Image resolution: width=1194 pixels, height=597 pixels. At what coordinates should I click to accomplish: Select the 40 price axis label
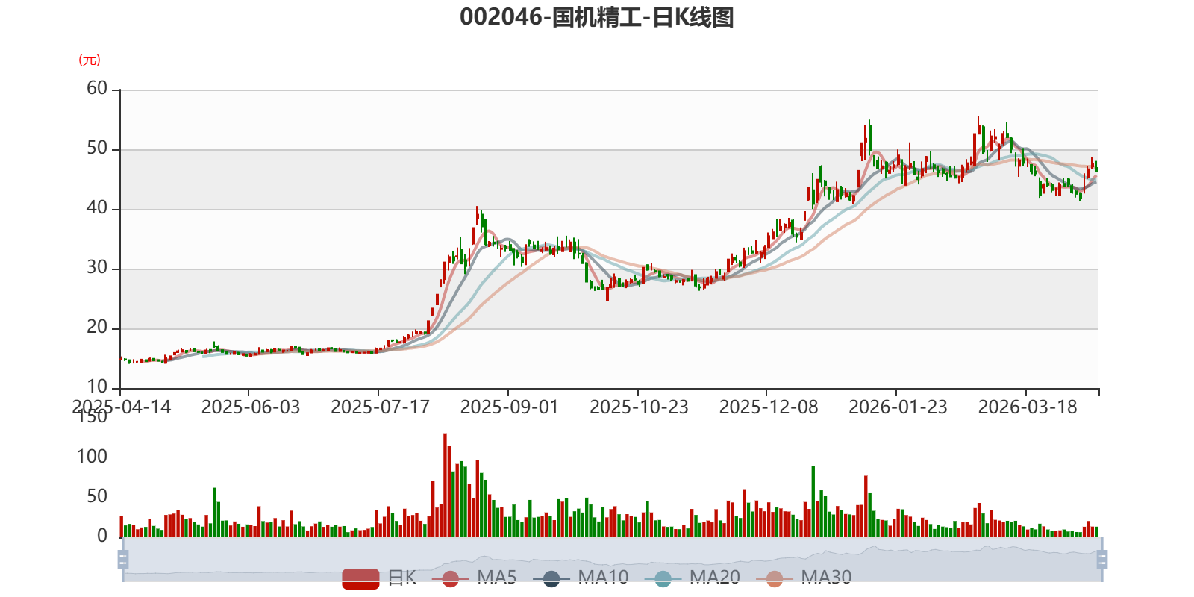coord(97,207)
